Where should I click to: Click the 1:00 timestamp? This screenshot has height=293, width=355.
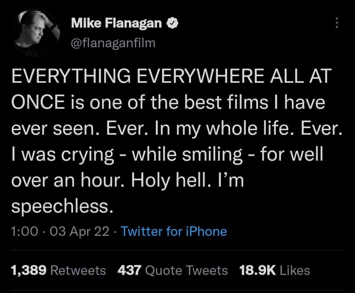tap(25, 231)
